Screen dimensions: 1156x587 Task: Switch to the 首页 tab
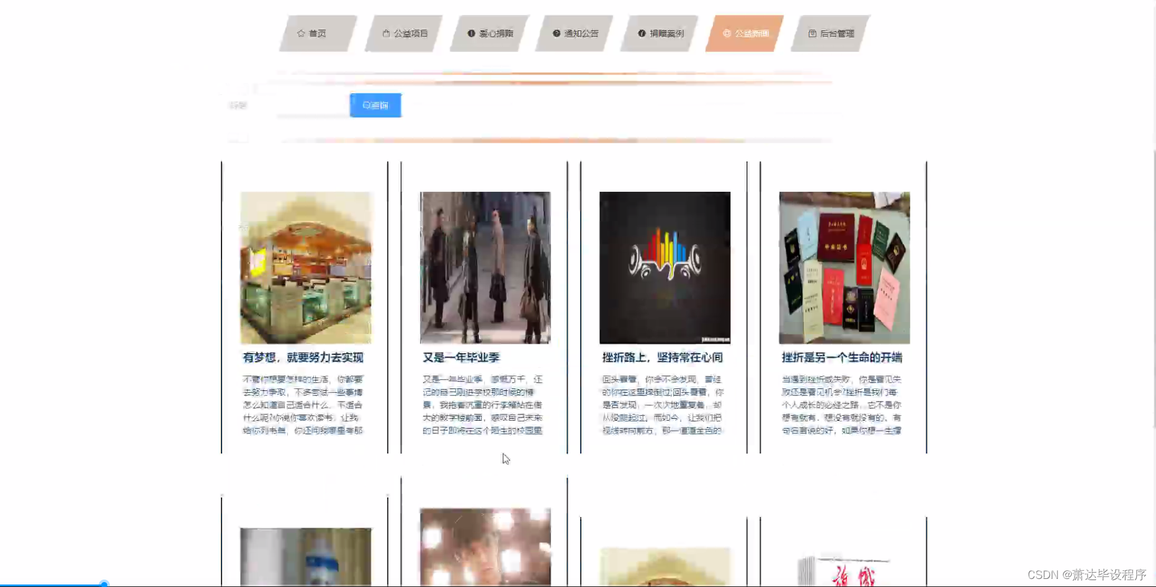pos(316,34)
